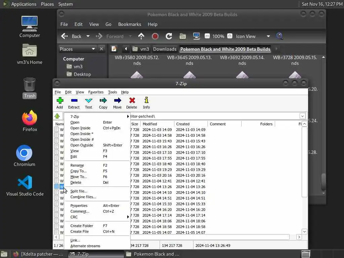Open the 7-Zip File menu
The height and width of the screenshot is (258, 344).
coord(58,92)
